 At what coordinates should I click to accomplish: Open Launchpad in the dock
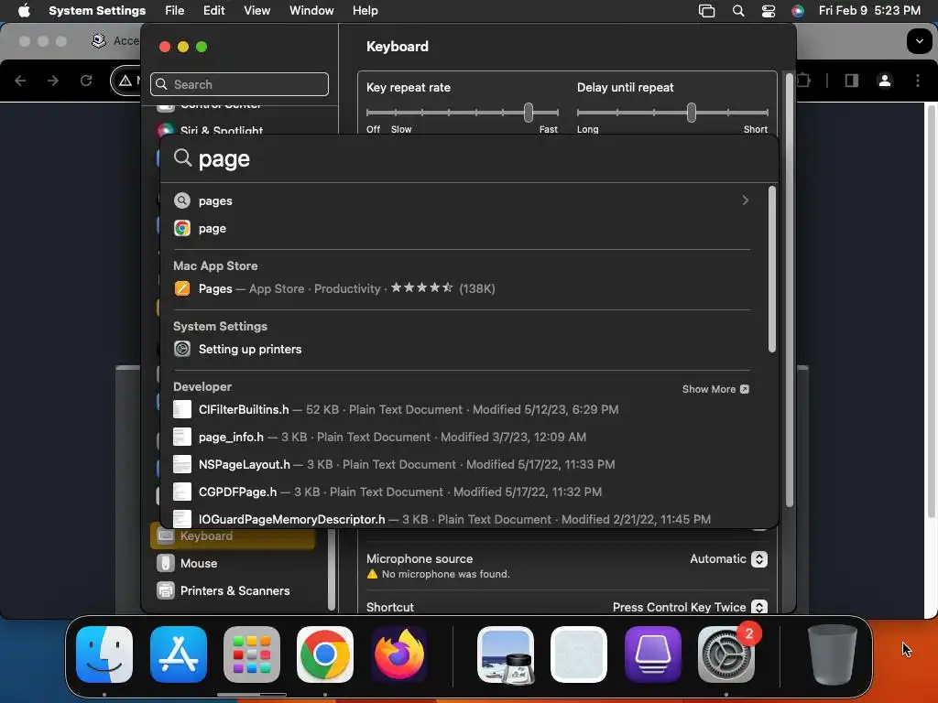251,654
